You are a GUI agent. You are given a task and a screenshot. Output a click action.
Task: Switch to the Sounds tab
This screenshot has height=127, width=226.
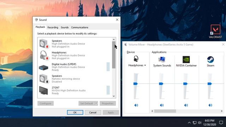click(x=65, y=28)
